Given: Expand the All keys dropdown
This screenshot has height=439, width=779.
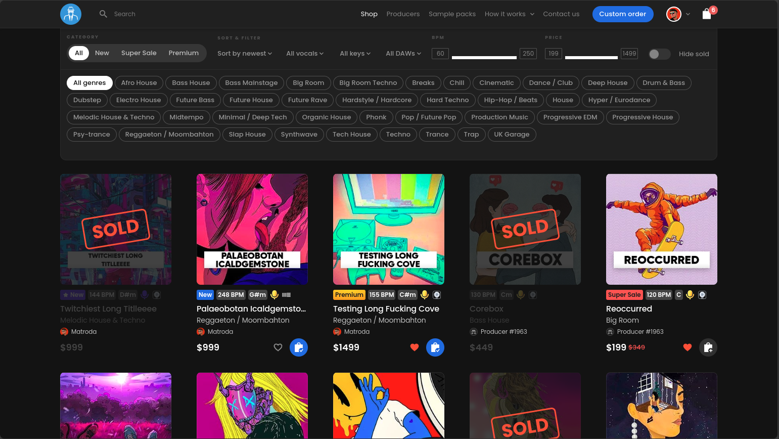Looking at the screenshot, I should click(x=355, y=54).
